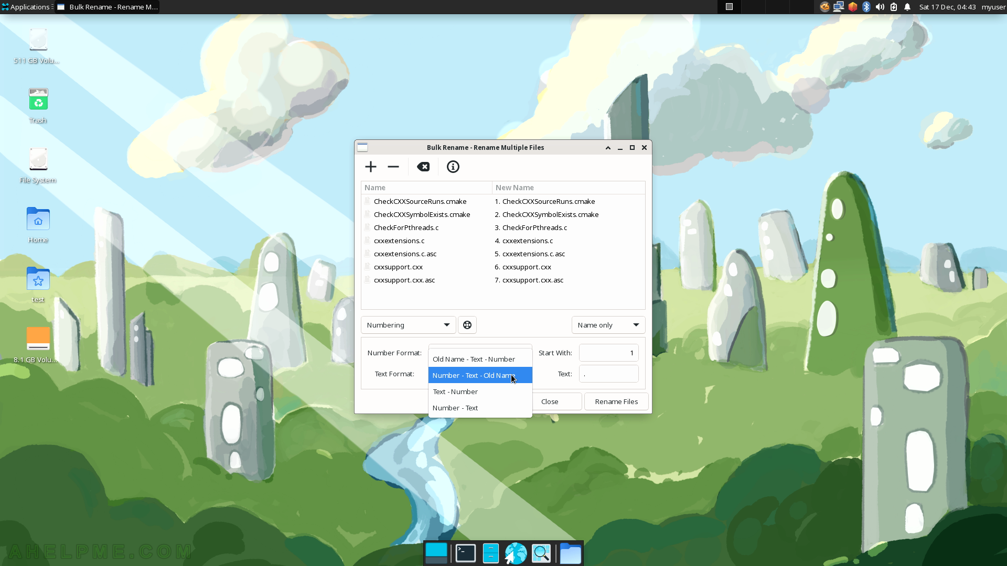Click the notifications bell tray icon

pyautogui.click(x=907, y=7)
